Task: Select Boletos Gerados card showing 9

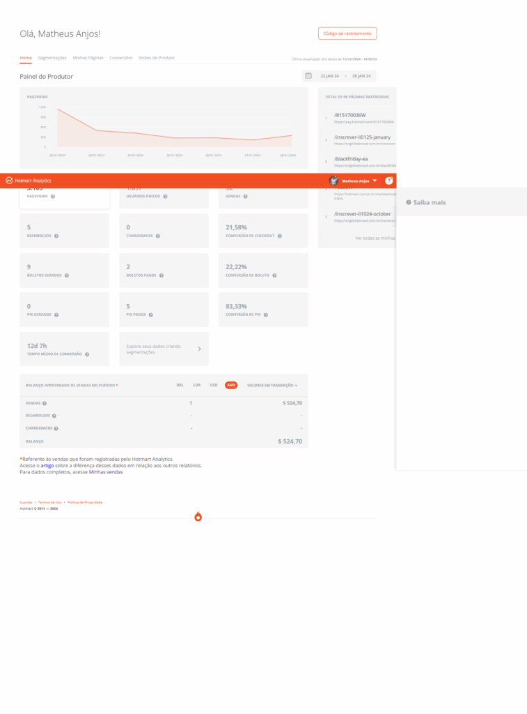Action: pos(65,271)
